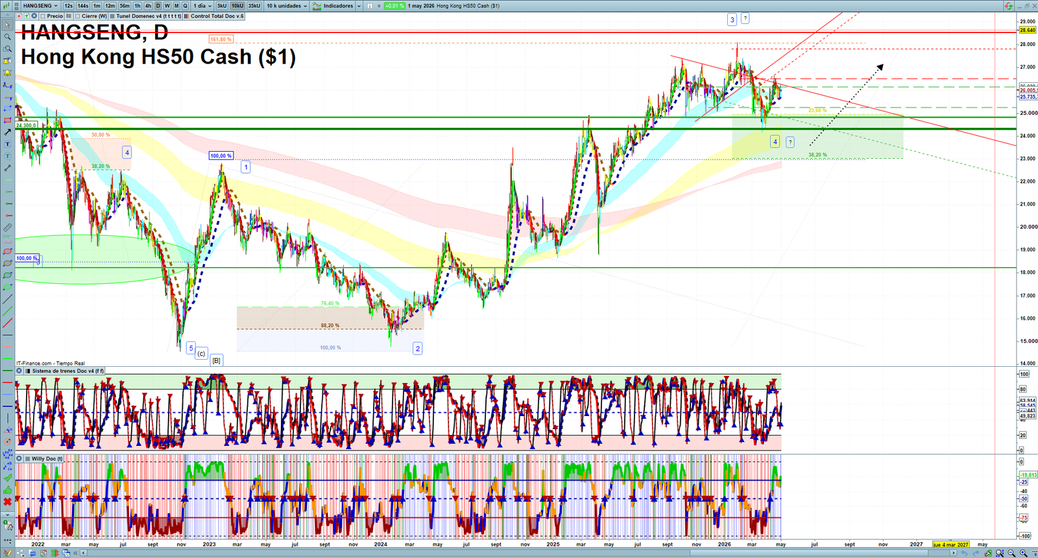Open Sistema de trenes Doc v4 panel label
1038x558 pixels.
[x=67, y=371]
